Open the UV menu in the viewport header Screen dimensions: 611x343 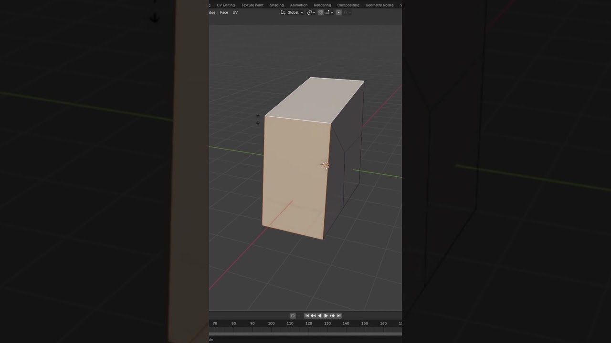[235, 12]
